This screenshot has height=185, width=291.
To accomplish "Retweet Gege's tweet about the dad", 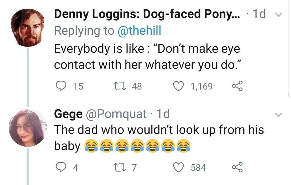I will pos(119,168).
